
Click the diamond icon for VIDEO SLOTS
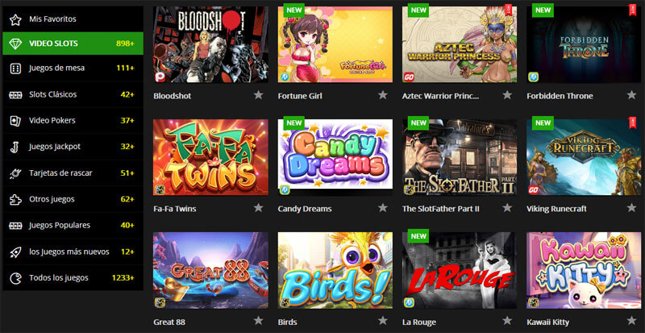15,44
